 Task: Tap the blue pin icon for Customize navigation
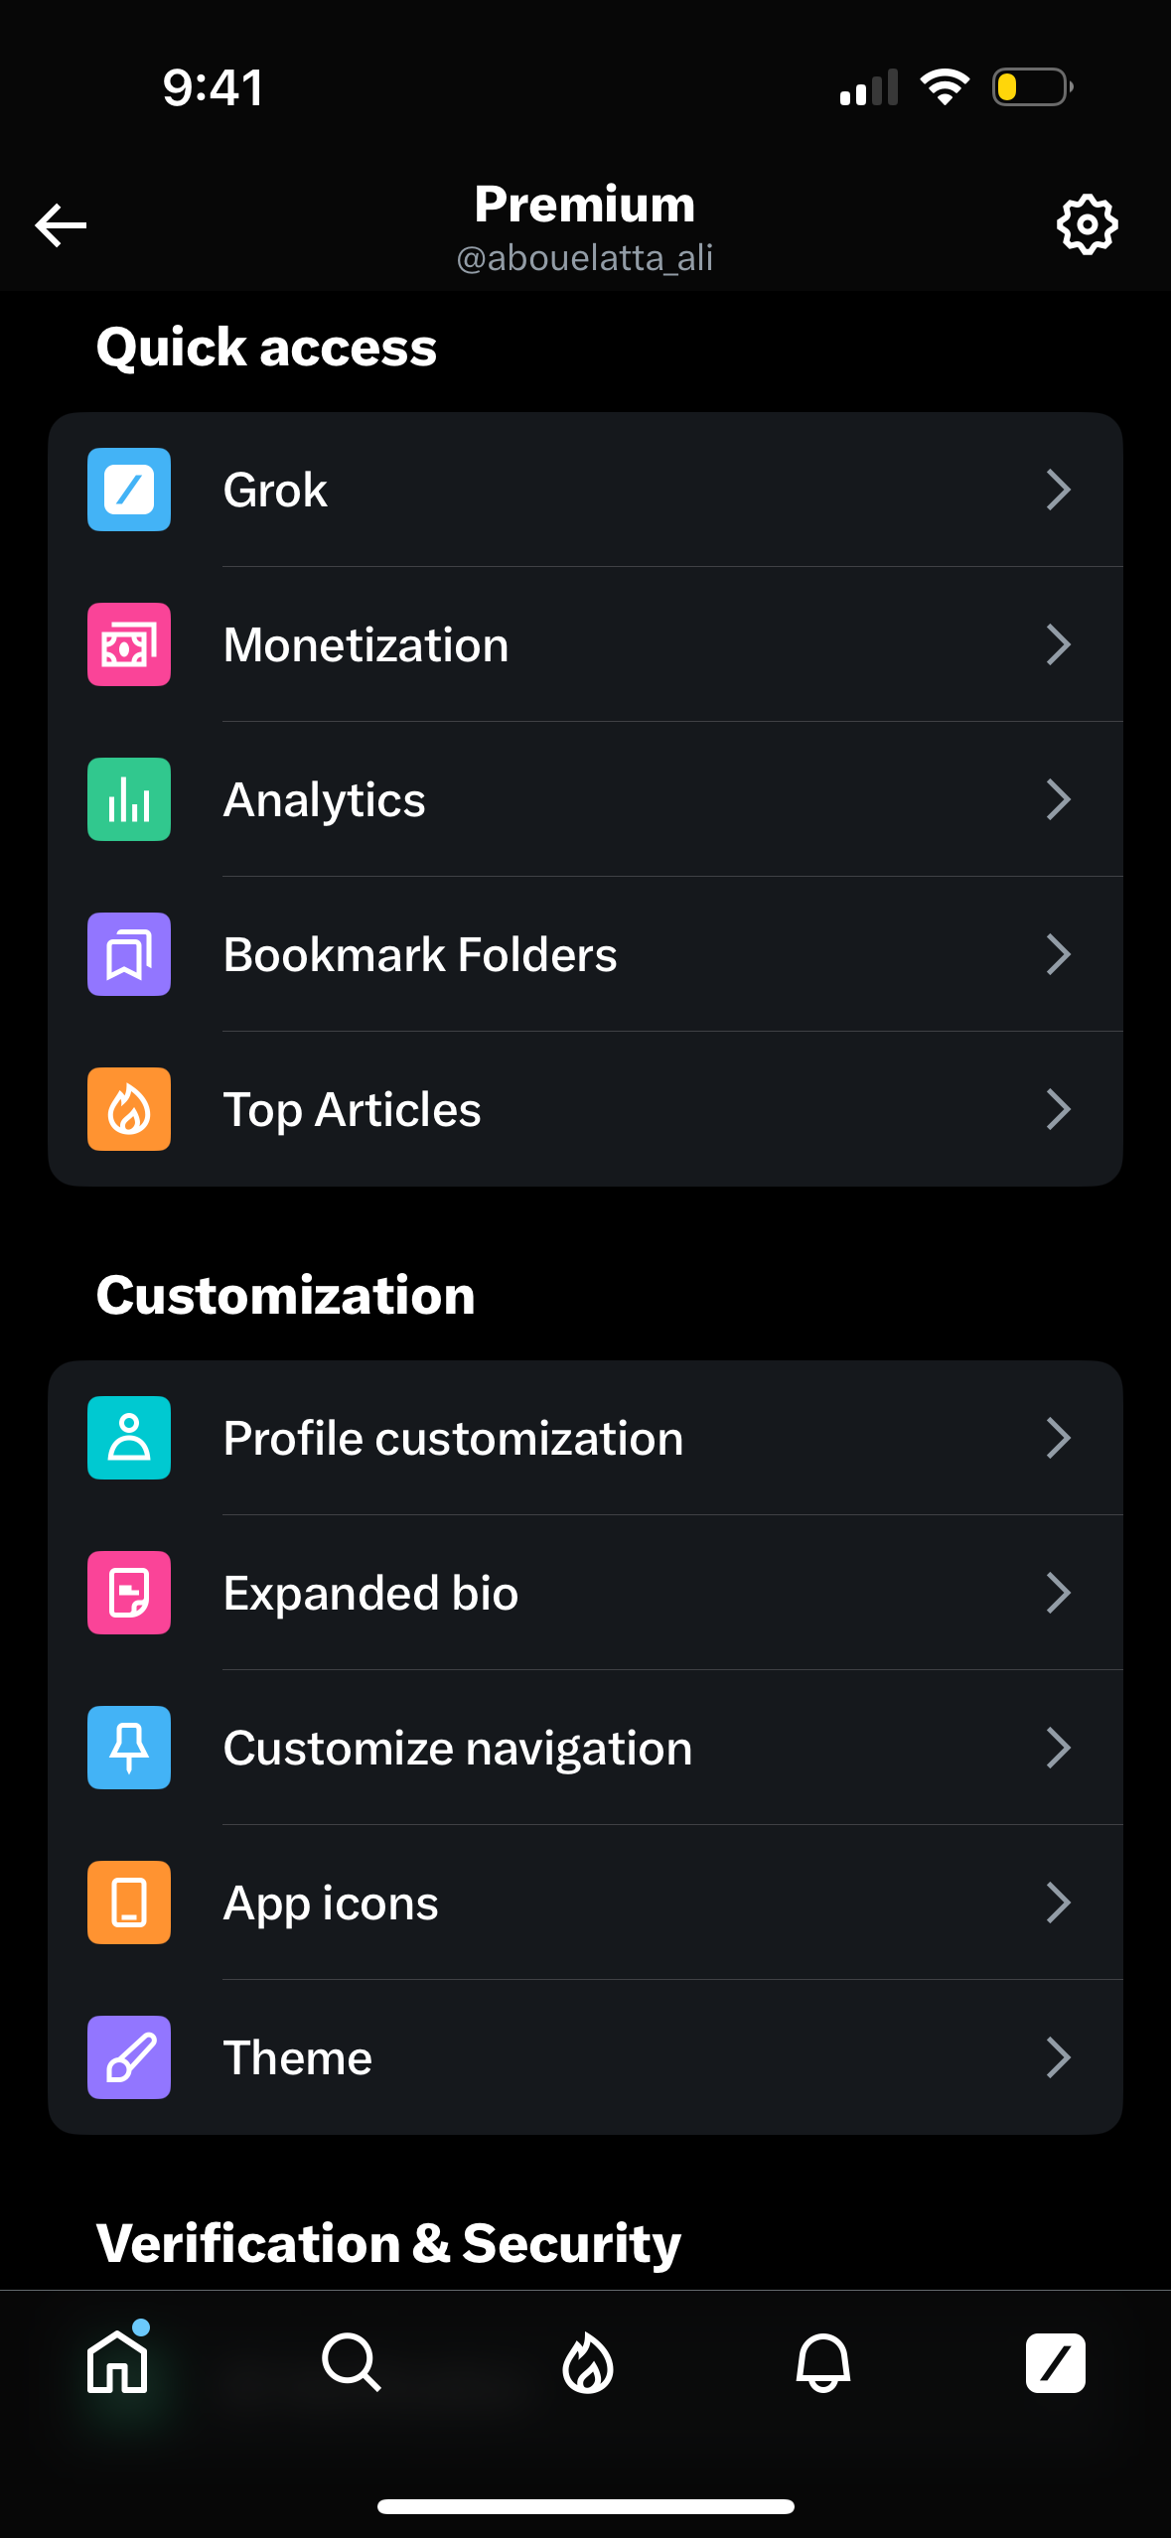129,1748
